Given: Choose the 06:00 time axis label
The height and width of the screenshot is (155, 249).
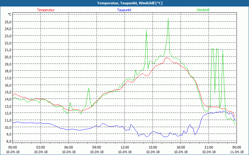Looking at the screenshot, I should 68,147.
